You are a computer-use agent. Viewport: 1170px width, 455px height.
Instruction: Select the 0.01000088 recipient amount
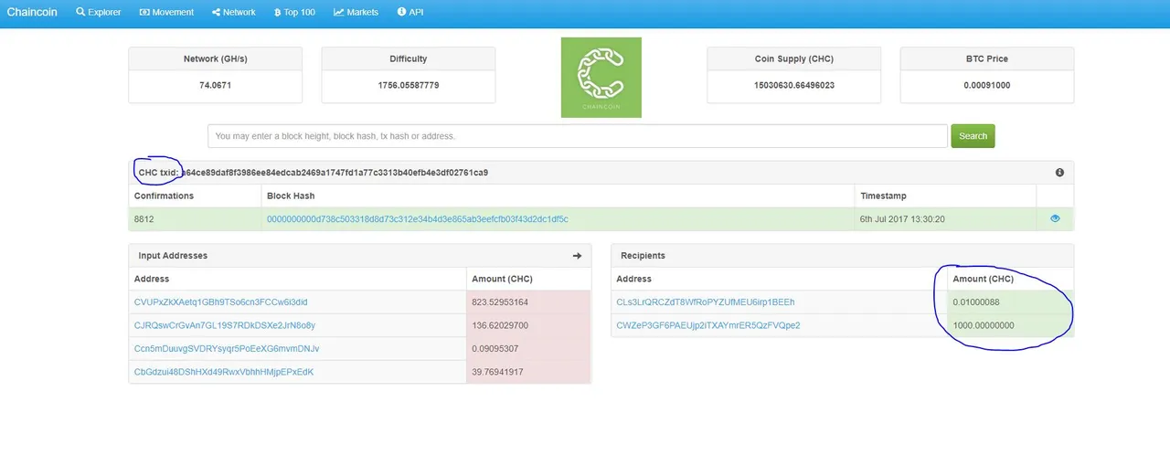(x=977, y=302)
